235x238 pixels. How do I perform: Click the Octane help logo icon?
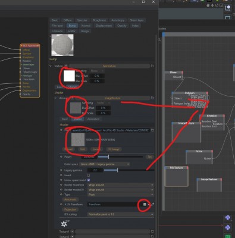click(x=64, y=224)
